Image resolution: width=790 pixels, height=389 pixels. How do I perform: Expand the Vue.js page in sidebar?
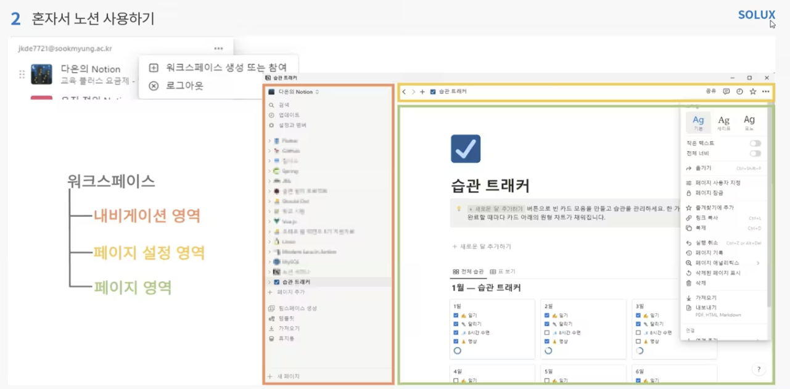point(270,221)
